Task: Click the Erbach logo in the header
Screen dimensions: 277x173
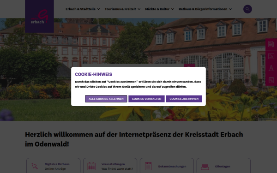Action: tap(39, 17)
